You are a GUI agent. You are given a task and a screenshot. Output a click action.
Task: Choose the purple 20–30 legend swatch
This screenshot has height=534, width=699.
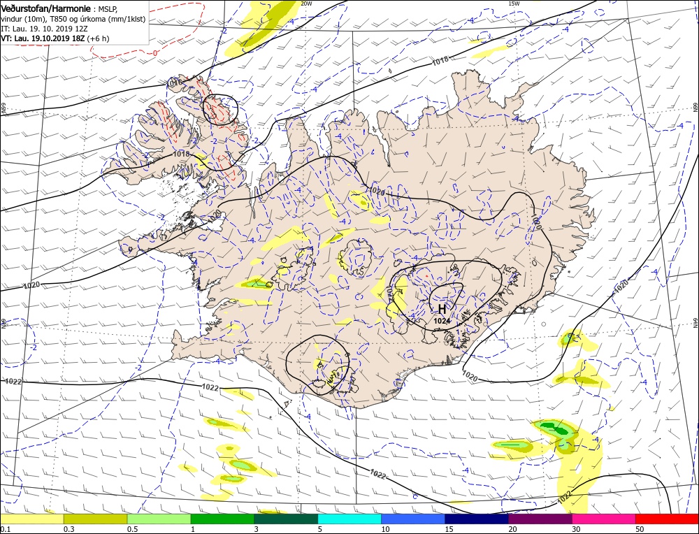click(540, 519)
